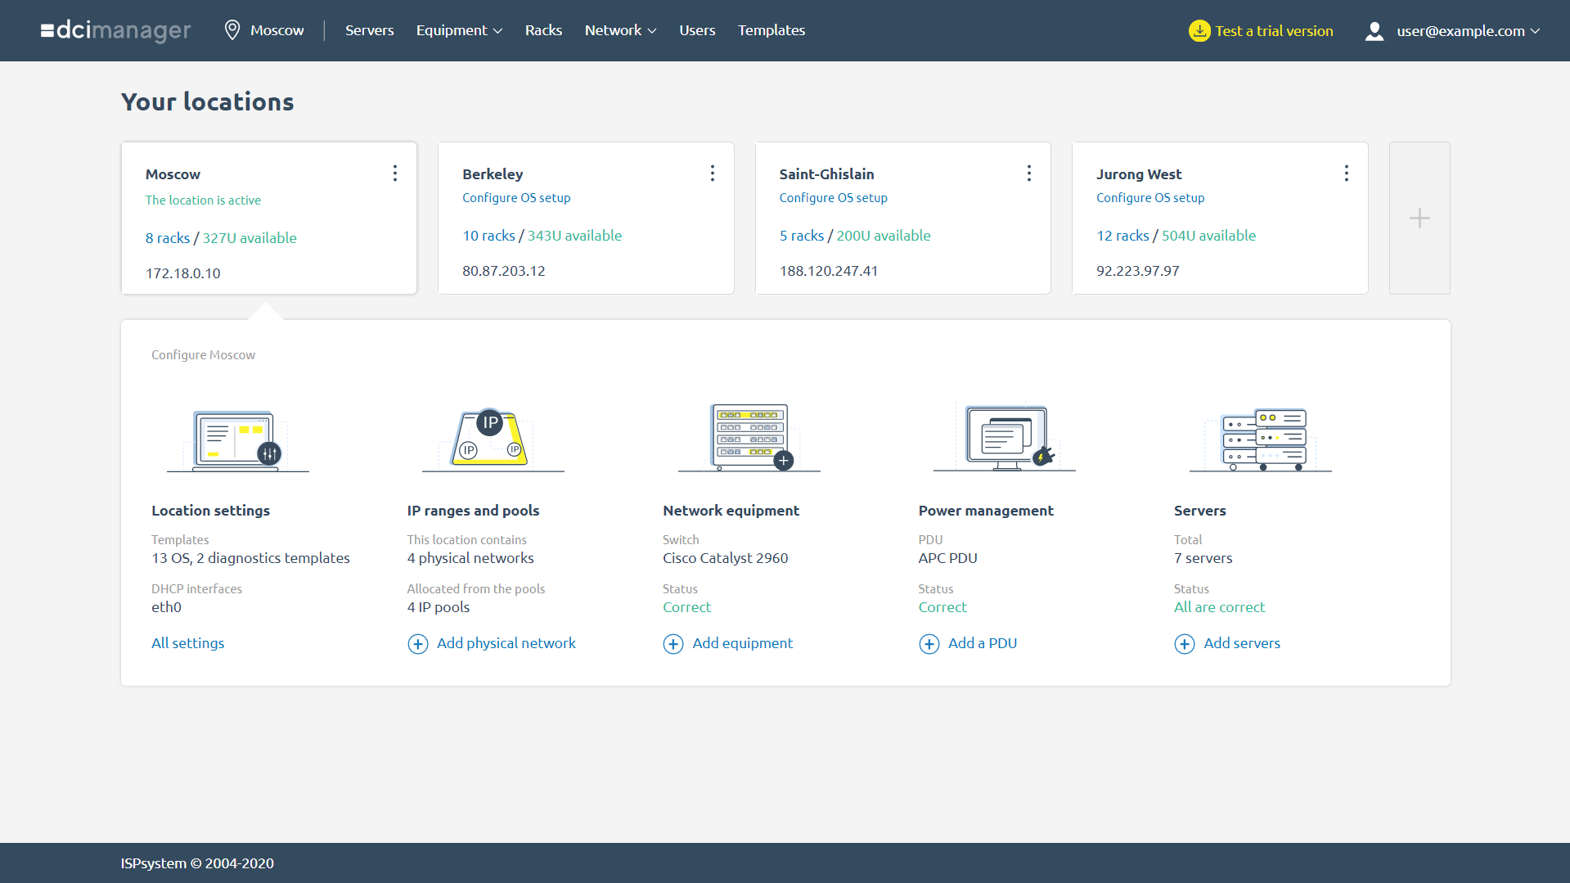Click the IP ranges and pools icon
The height and width of the screenshot is (883, 1570).
[x=492, y=438]
